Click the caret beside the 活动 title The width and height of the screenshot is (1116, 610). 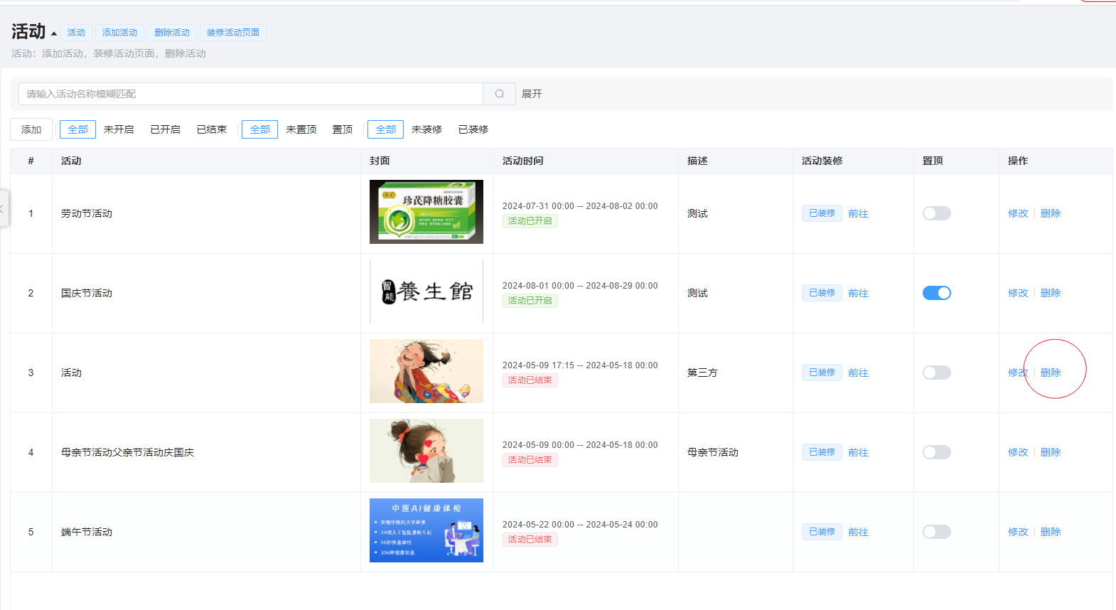54,33
